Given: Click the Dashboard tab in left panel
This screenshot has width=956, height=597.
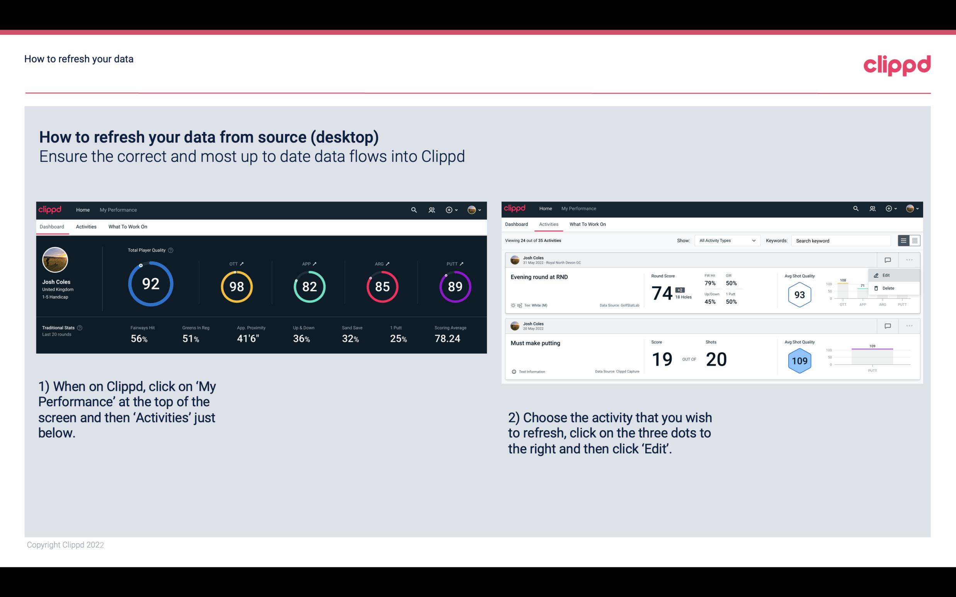Looking at the screenshot, I should [x=52, y=226].
